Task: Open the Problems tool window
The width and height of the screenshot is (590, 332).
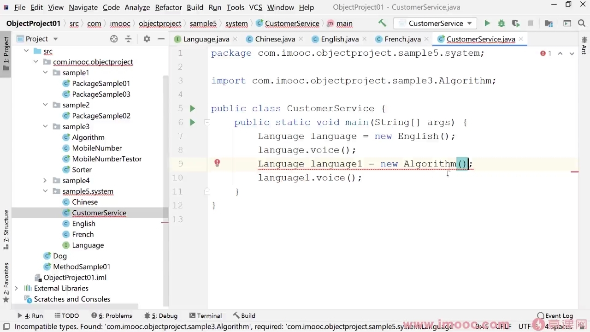Action: tap(112, 316)
